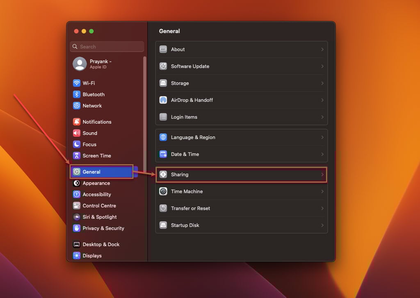Expand the Sharing row chevron
The height and width of the screenshot is (298, 420).
tap(322, 174)
